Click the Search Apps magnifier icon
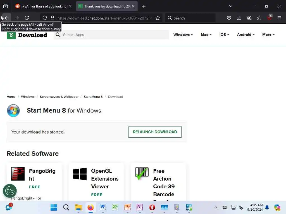286x214 pixels. click(58, 35)
